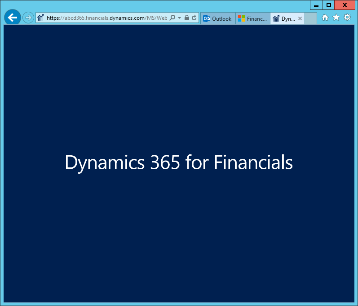
Task: Open a new tab button
Action: 311,18
